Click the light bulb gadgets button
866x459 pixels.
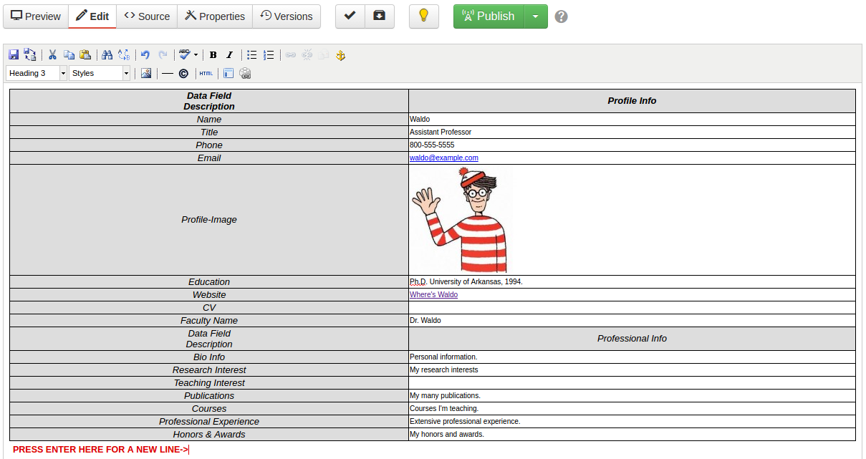[x=424, y=16]
